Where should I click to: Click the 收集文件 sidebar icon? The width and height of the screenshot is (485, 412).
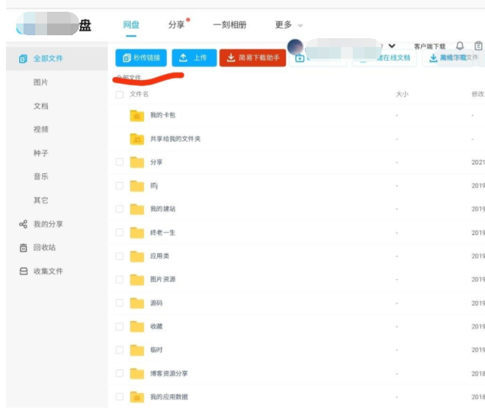(x=24, y=271)
